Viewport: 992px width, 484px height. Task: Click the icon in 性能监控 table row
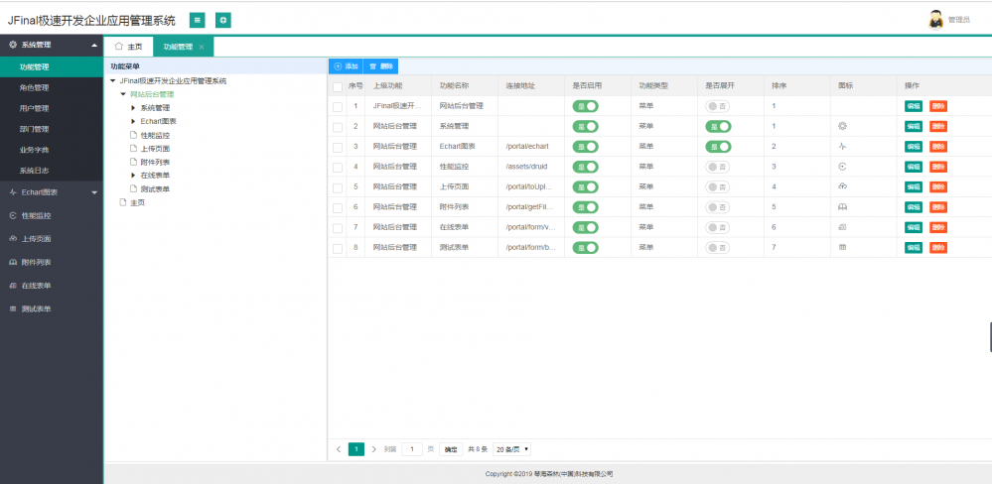pyautogui.click(x=842, y=167)
